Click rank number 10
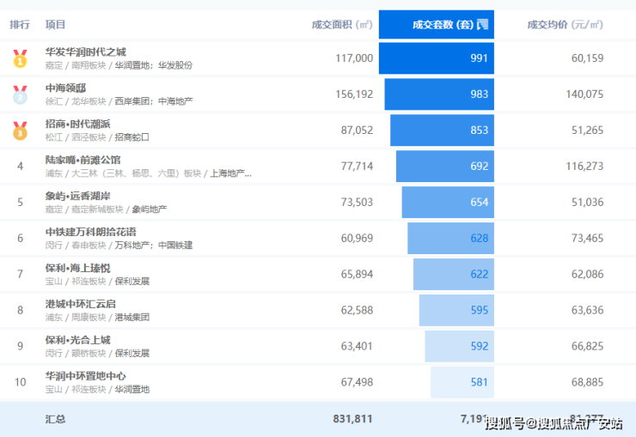 coord(20,383)
